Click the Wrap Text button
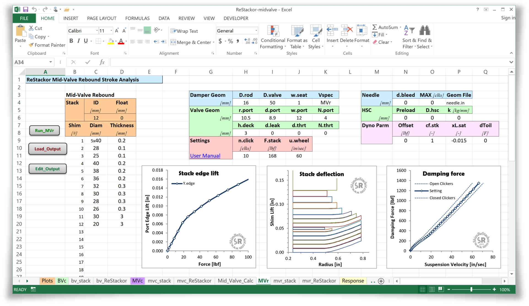The image size is (529, 306). pos(184,31)
